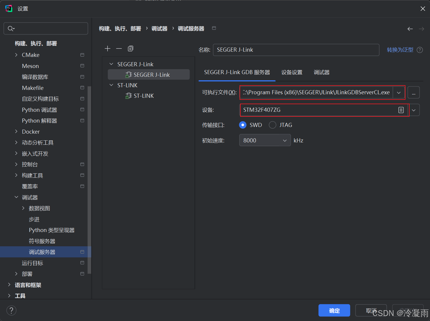Click the 构建、执行、部署 breadcrumb
Screen dimensions: 430x321
click(x=120, y=29)
